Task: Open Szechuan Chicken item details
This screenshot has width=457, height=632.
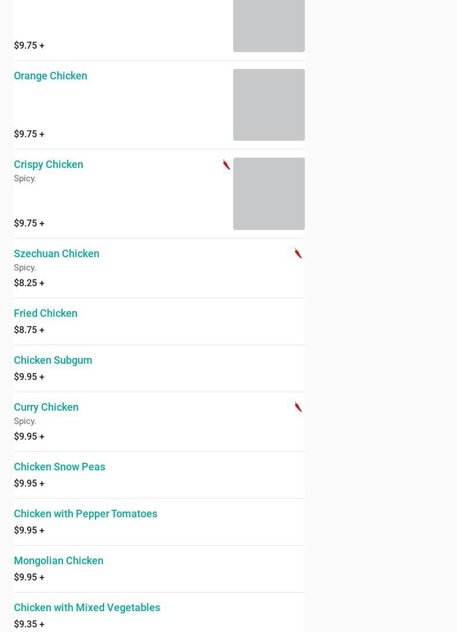Action: coord(57,253)
